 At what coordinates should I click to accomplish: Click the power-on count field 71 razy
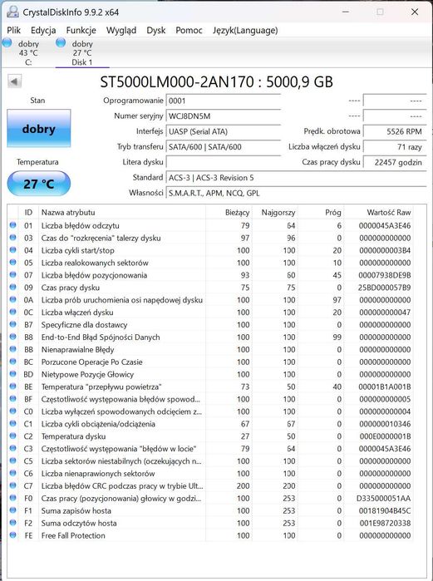395,147
